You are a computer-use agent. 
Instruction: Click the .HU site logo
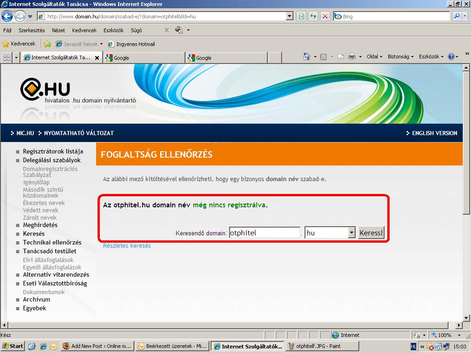tap(45, 88)
